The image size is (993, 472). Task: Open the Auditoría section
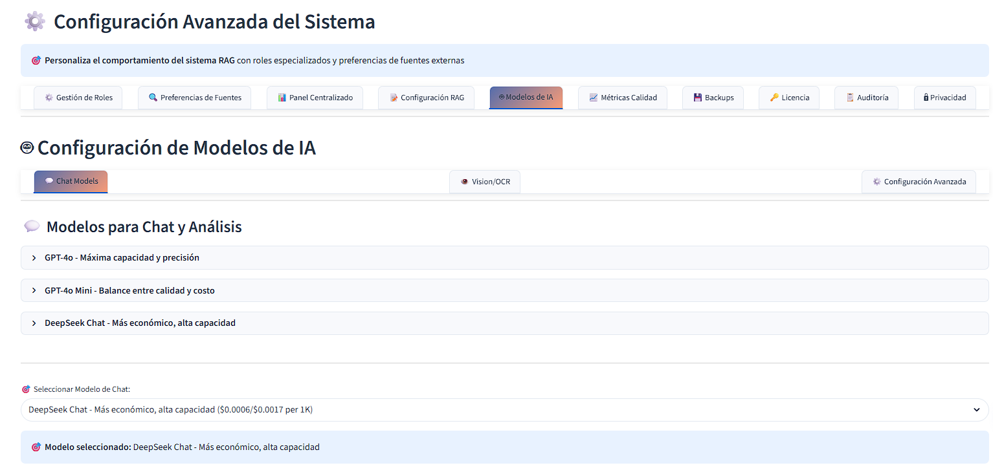pos(866,97)
